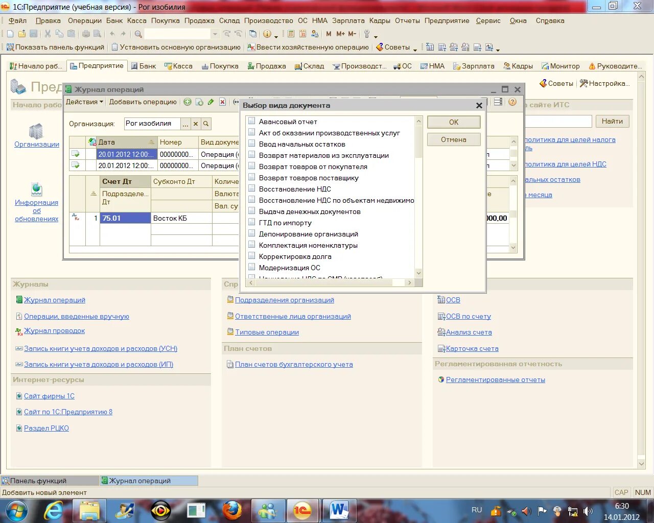Open the Действия dropdown in Журнал операций
Image resolution: width=654 pixels, height=523 pixels.
[x=84, y=102]
